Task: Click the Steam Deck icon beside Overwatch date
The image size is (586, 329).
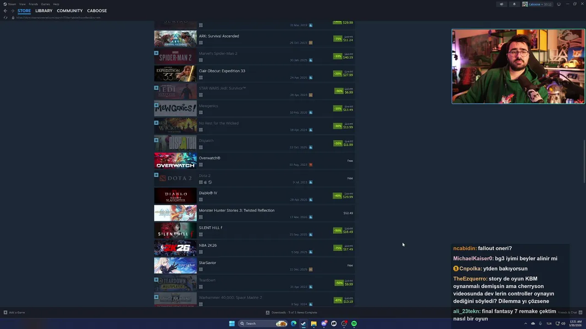Action: [310, 164]
